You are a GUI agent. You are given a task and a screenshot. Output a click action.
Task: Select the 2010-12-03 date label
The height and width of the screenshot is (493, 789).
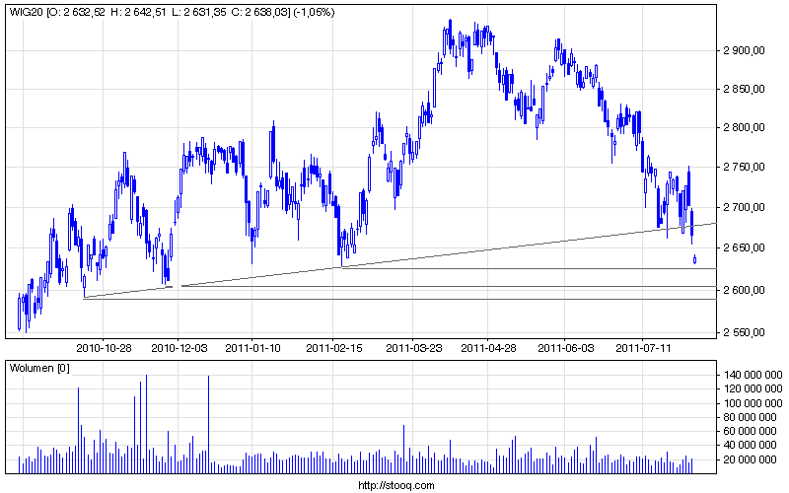tap(179, 348)
